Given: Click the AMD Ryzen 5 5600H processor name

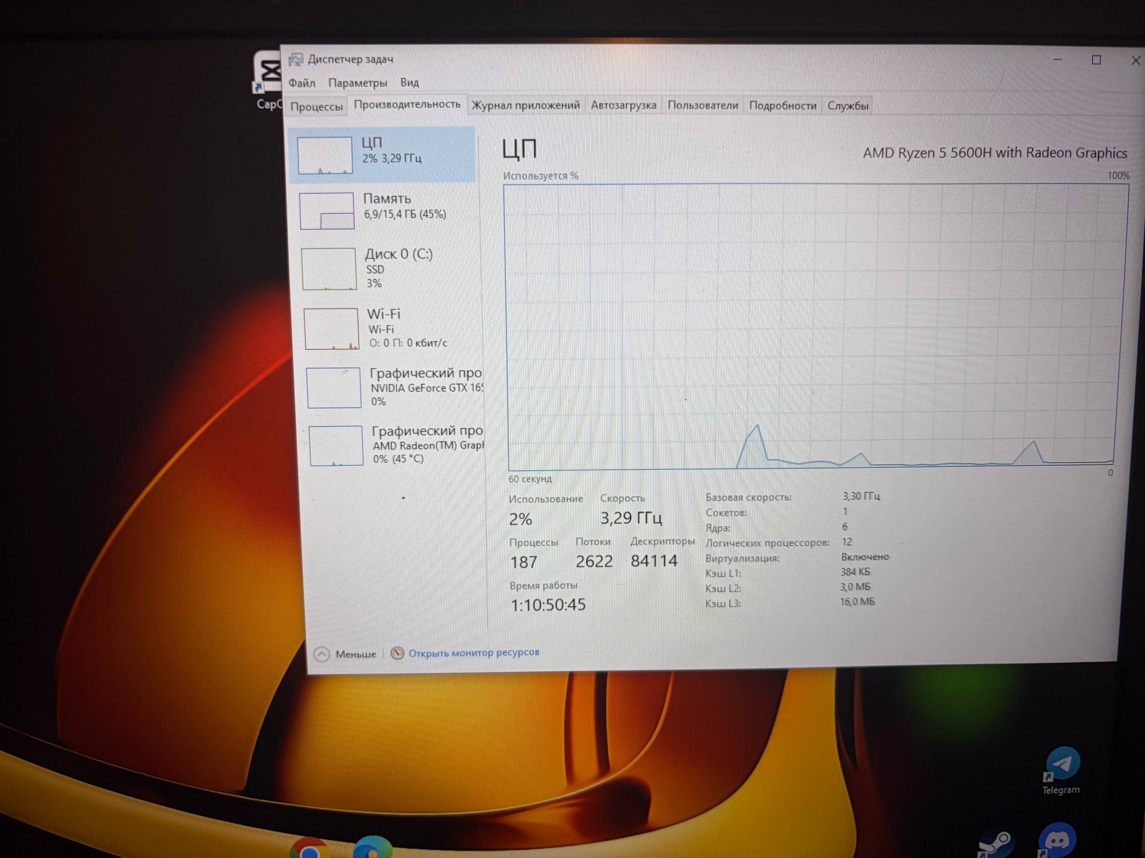Looking at the screenshot, I should point(994,153).
